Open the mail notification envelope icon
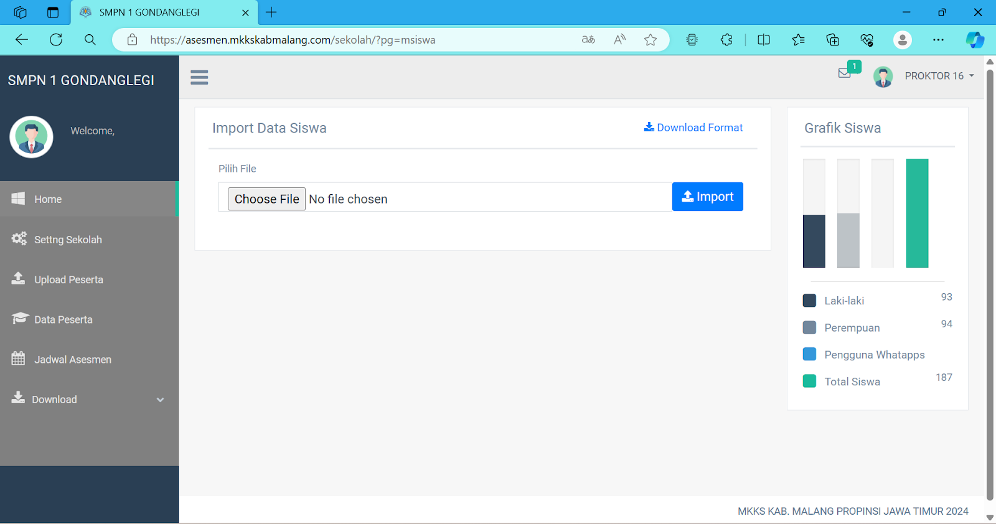This screenshot has height=524, width=996. 845,73
